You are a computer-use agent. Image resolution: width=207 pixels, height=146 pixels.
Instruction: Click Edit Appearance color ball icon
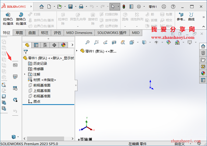tap(169, 42)
